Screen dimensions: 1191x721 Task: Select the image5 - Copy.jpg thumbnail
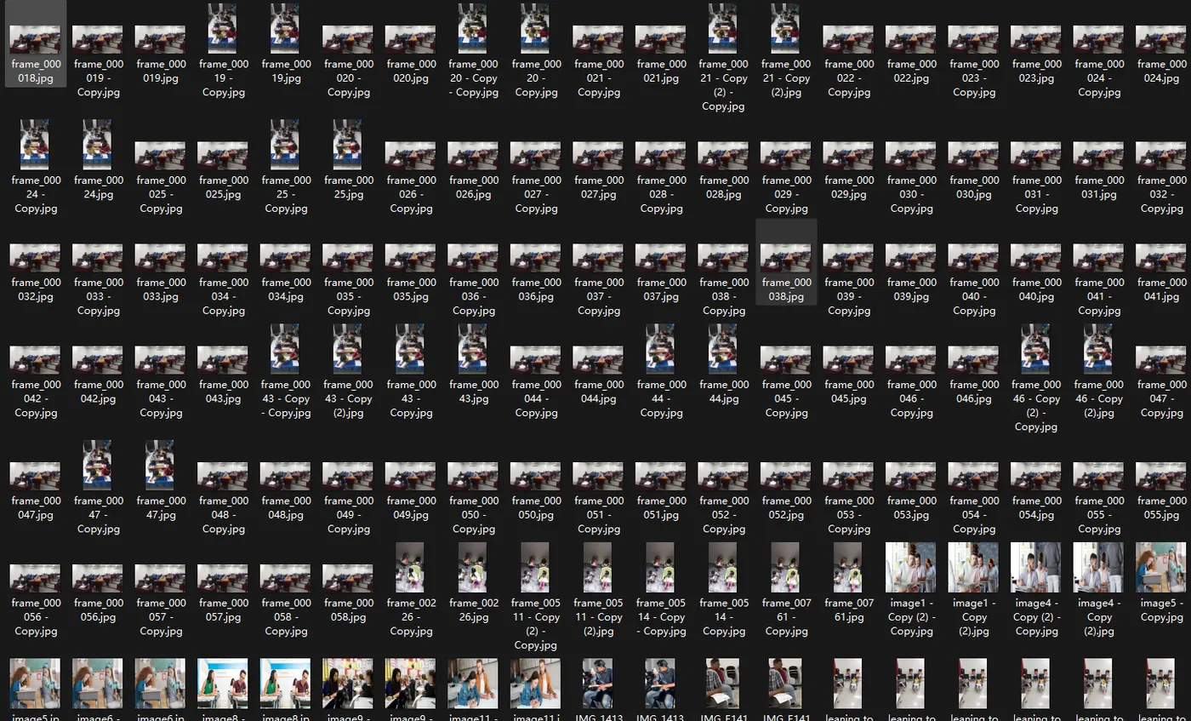1161,568
